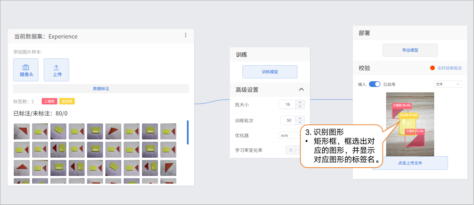Click the upload arrow icon

tap(56, 68)
